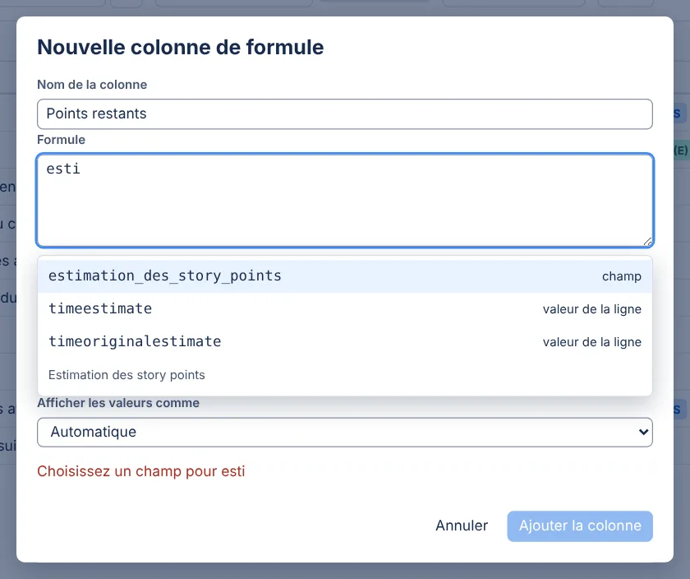
Task: Focus the Formule text area
Action: [x=345, y=200]
